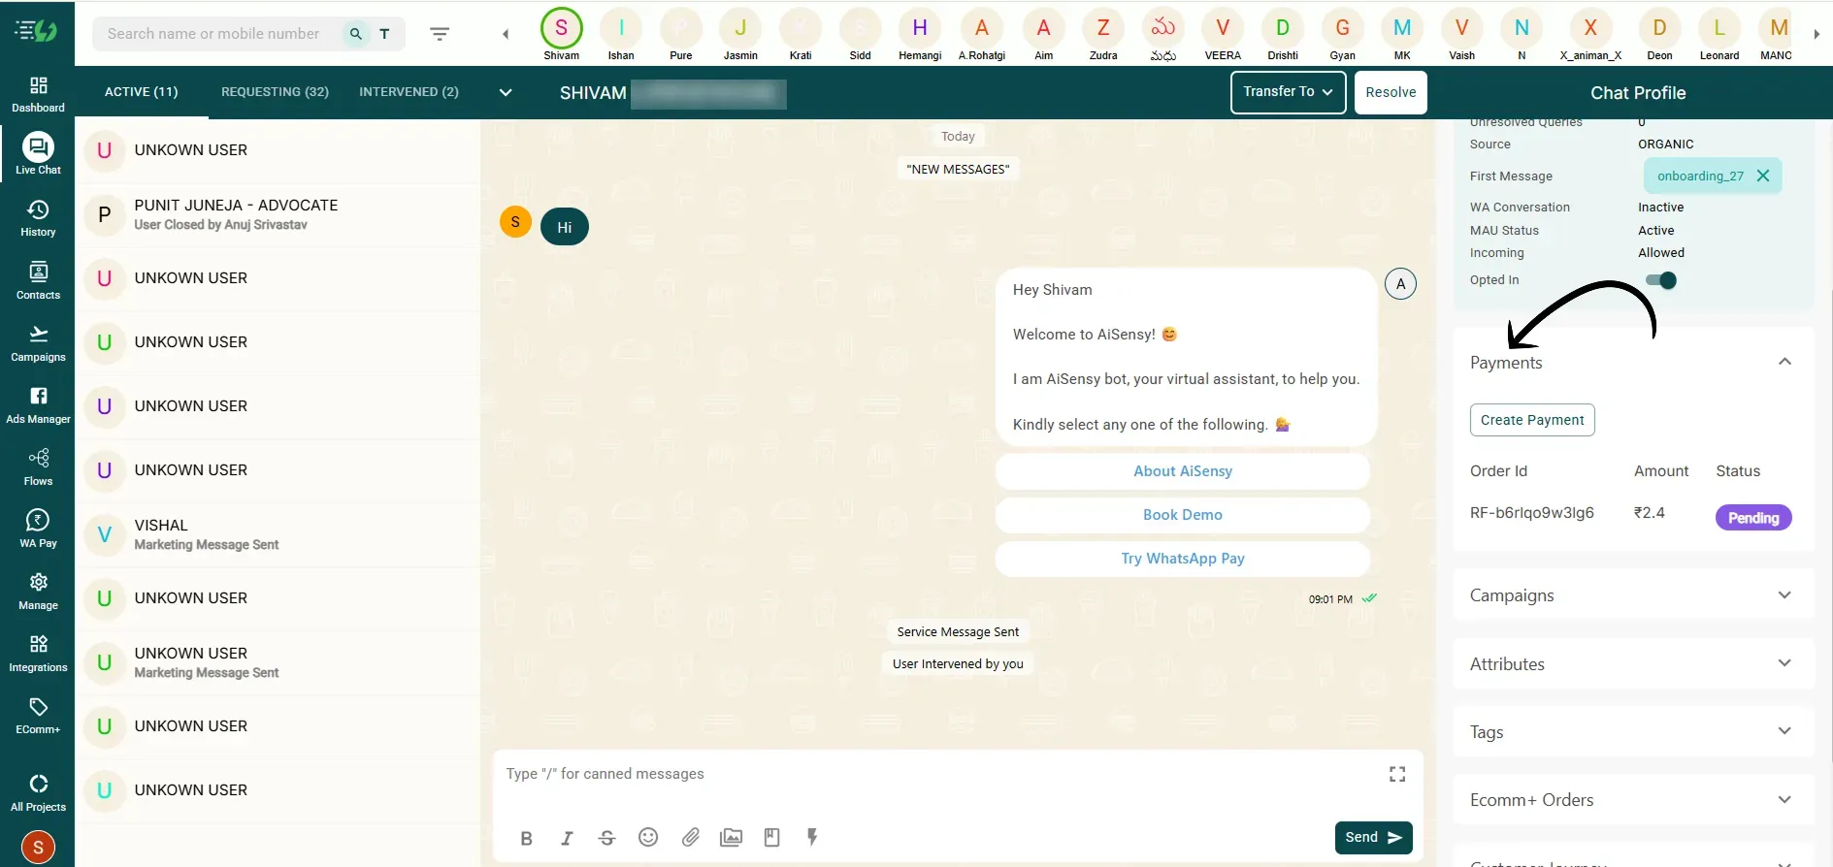Apply bold formatting to message
Screen dimensions: 1833x867
coord(526,838)
